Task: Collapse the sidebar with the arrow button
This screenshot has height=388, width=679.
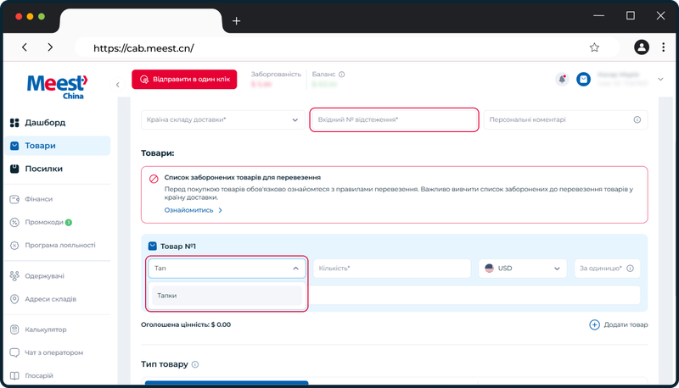Action: click(117, 85)
